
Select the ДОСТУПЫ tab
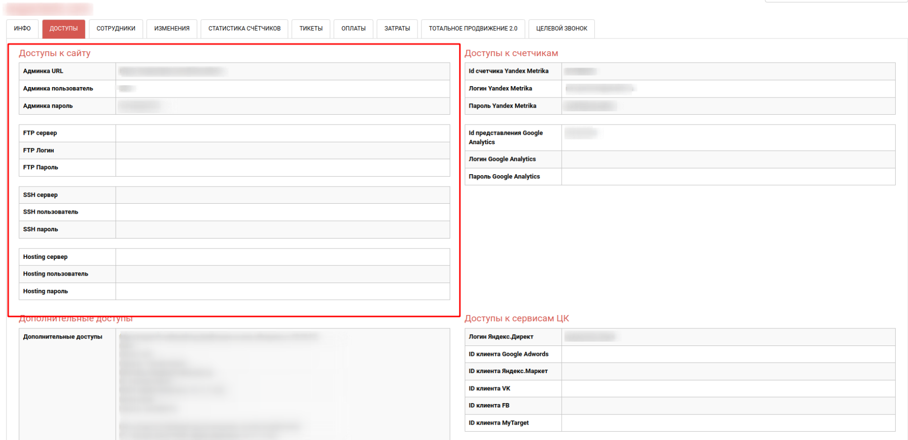click(x=63, y=29)
